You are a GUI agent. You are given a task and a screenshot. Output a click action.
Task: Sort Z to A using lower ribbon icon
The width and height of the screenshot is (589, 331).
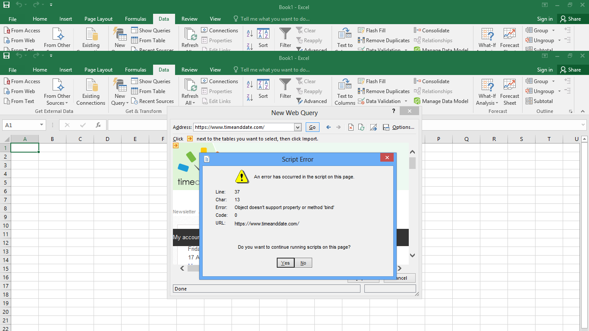[x=250, y=97]
